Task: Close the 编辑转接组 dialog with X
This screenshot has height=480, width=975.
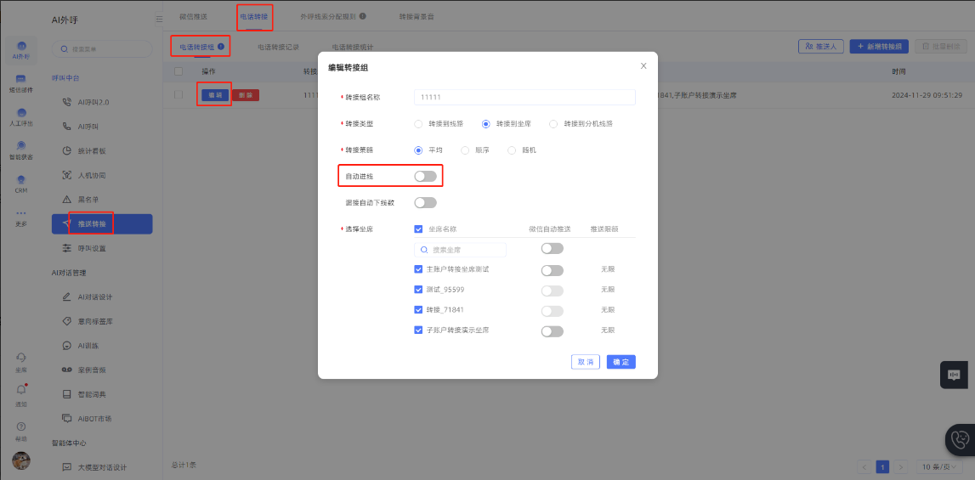Action: coord(643,66)
